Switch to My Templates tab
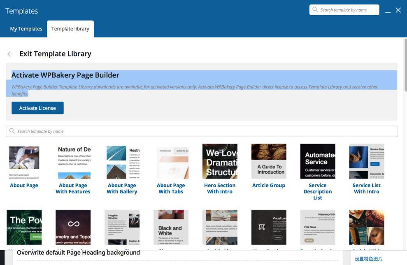The image size is (407, 265). [x=26, y=29]
